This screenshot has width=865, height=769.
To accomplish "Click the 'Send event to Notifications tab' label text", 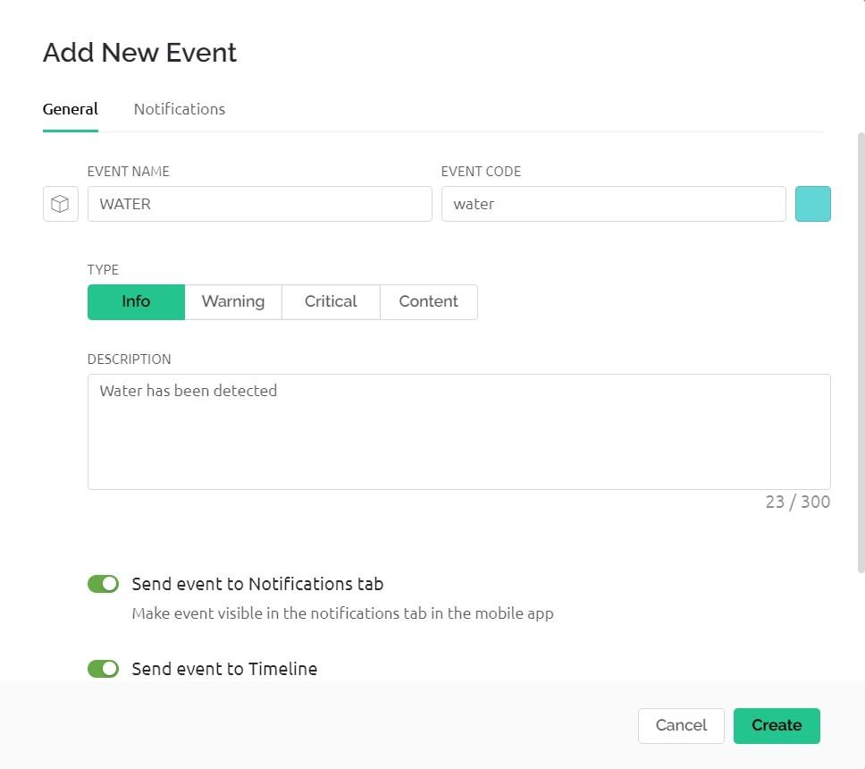I will click(257, 584).
